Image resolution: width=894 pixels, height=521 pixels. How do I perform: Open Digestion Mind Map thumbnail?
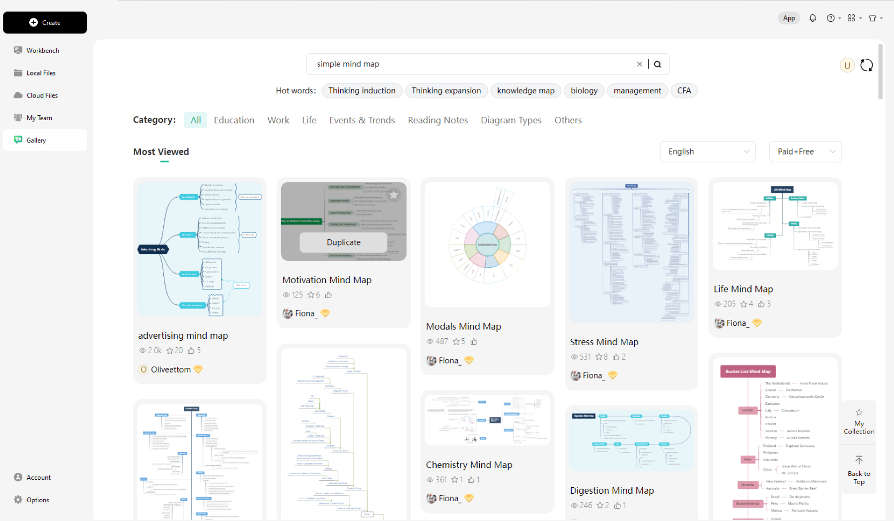(x=631, y=441)
